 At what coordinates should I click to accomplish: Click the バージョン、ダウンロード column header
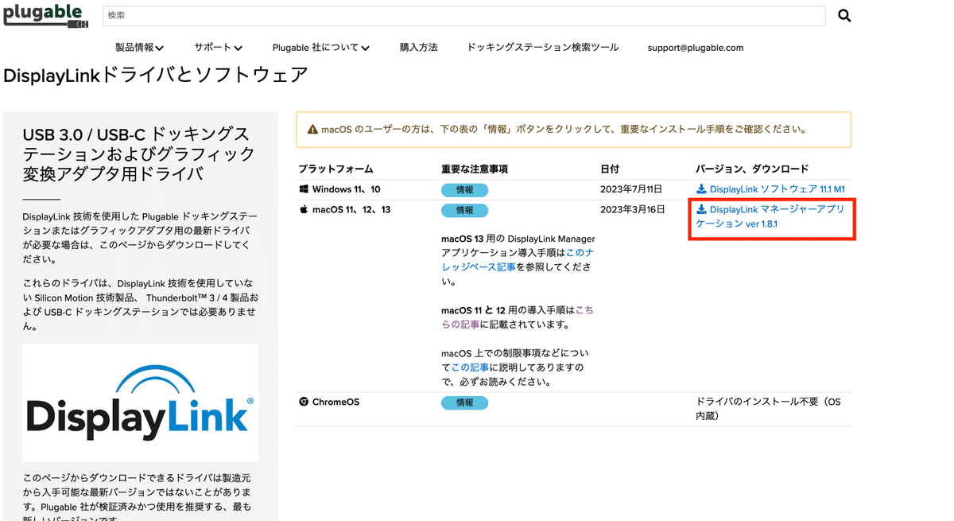point(752,169)
